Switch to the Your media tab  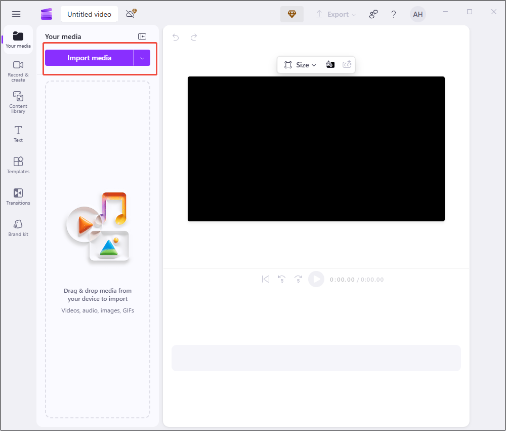tap(18, 40)
